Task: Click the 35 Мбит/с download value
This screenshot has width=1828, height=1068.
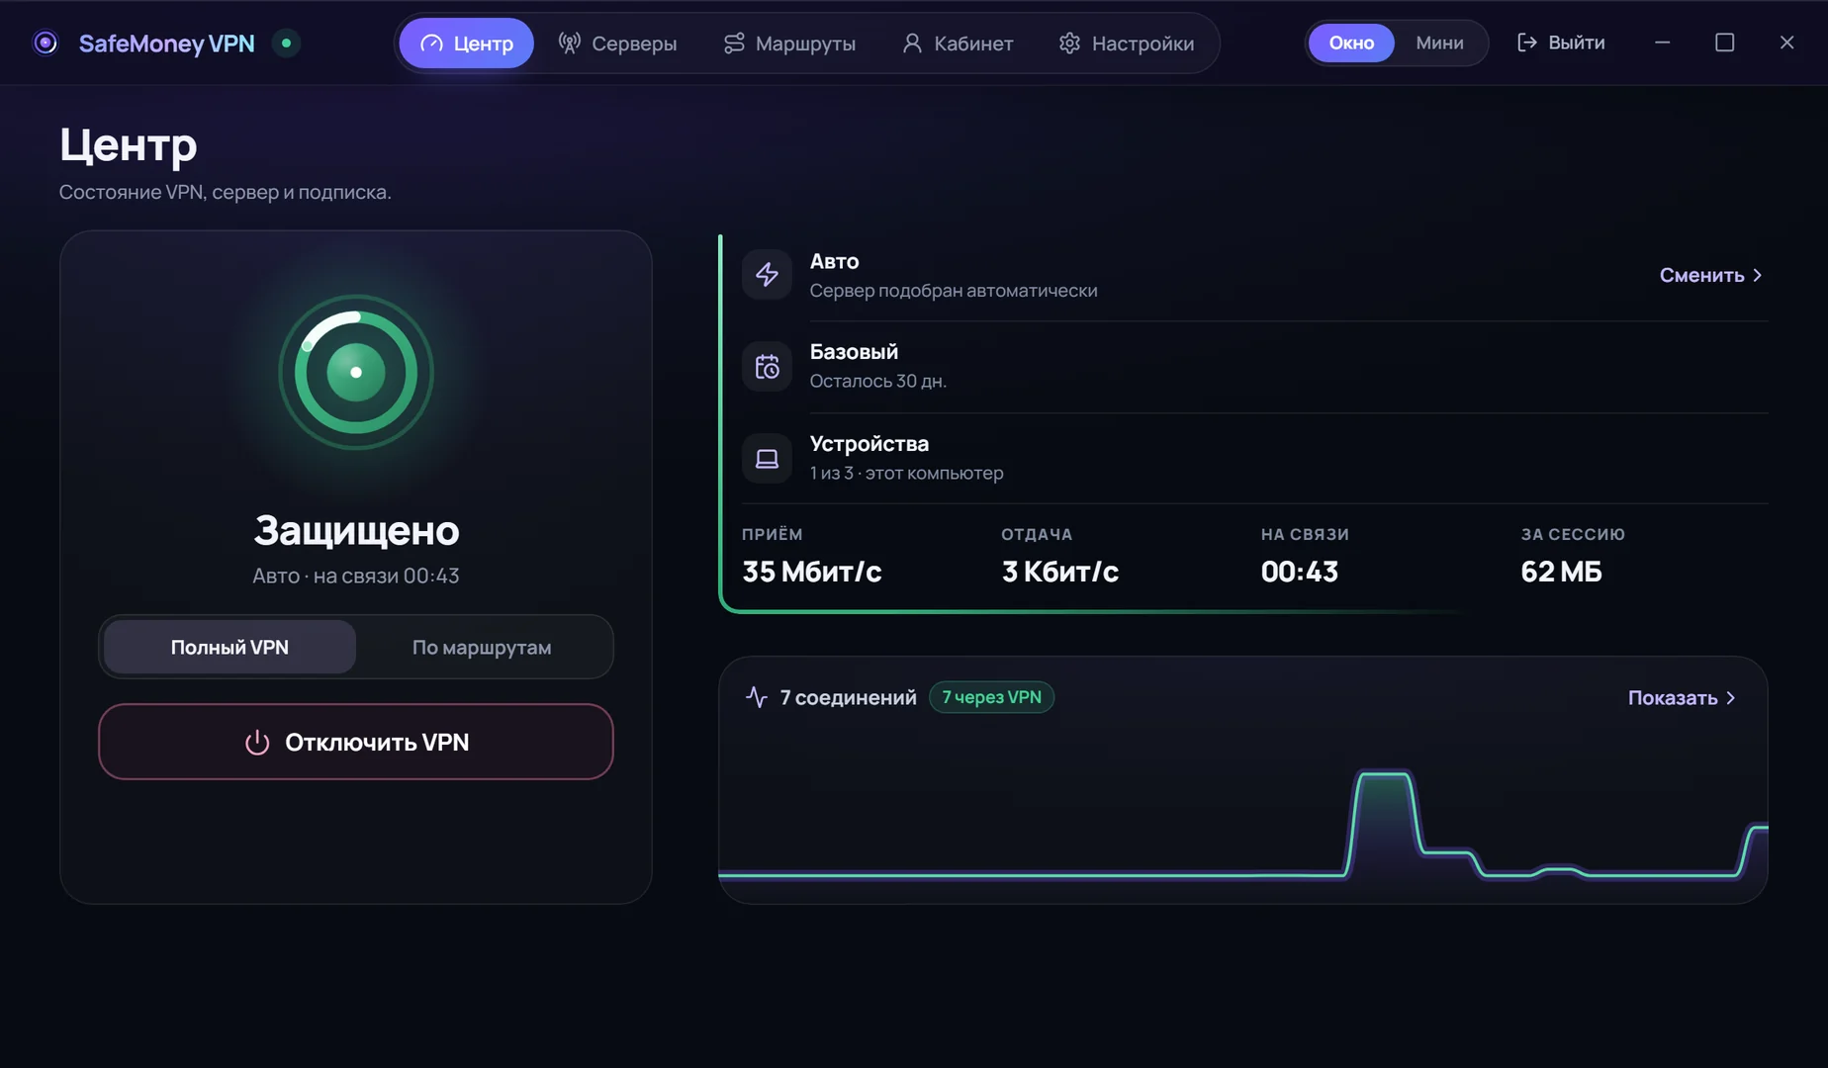Action: point(812,572)
